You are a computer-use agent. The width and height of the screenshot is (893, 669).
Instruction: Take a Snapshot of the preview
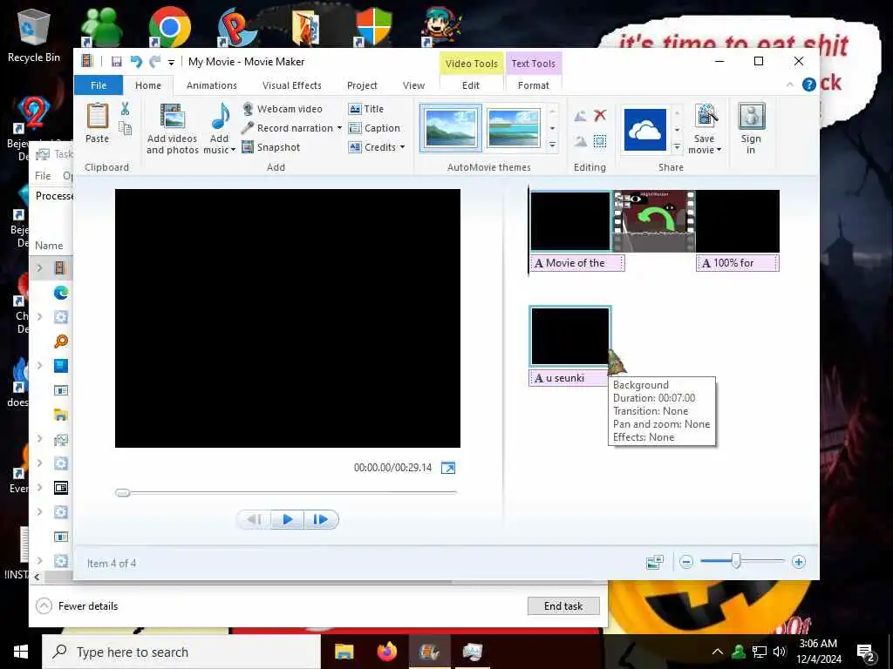[x=271, y=147]
